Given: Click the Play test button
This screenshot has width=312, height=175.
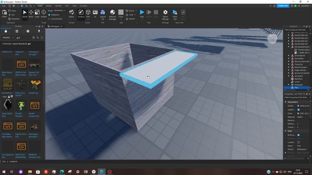Looking at the screenshot, I should tap(142, 14).
